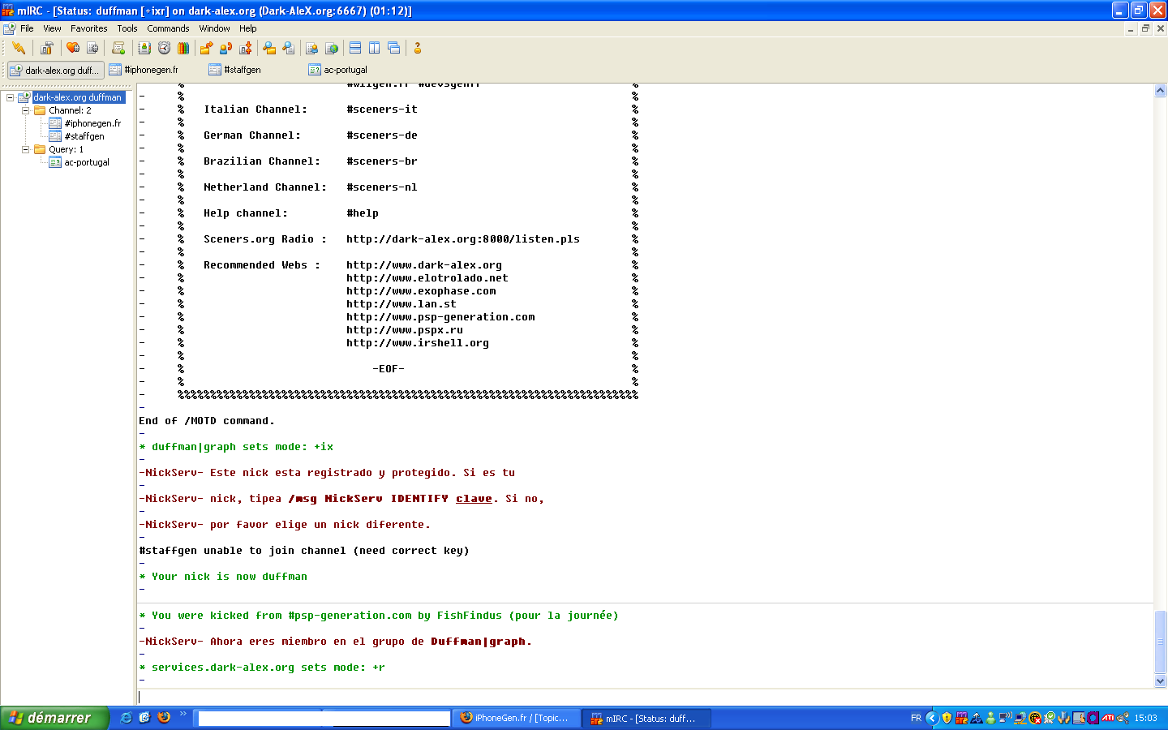
Task: Open Received Files folder with magnifier
Action: (x=269, y=48)
